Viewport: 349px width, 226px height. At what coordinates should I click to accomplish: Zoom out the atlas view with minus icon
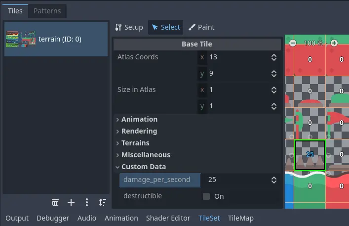tap(293, 44)
